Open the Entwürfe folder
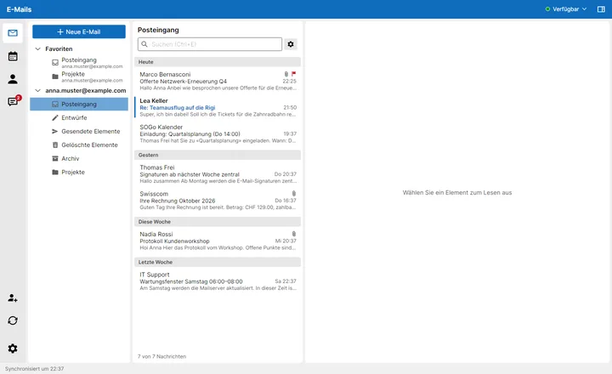 [79, 117]
